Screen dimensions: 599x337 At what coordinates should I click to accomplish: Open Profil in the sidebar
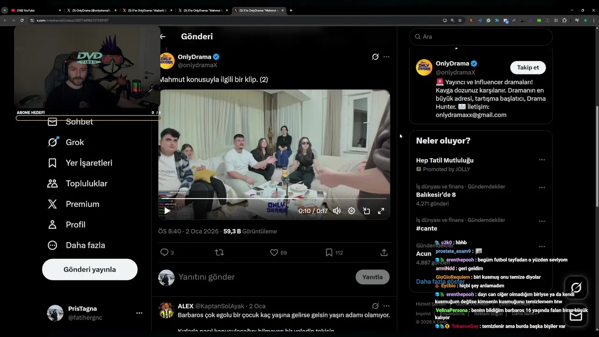66,225
